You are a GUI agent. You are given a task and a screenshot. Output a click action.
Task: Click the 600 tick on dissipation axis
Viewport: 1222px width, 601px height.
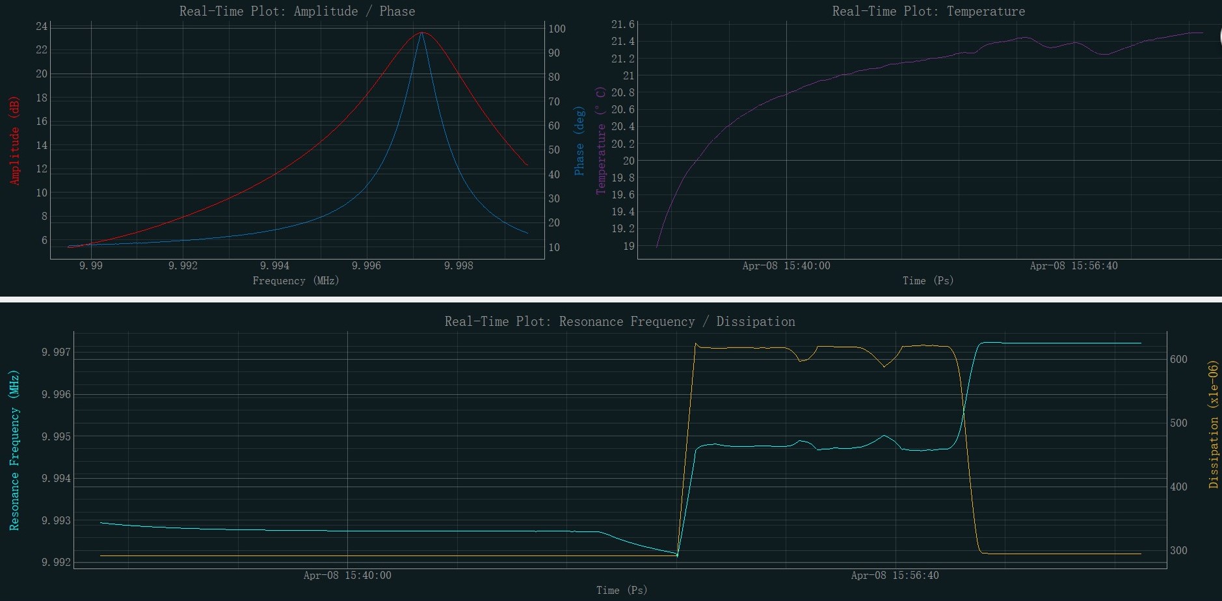tap(1178, 359)
